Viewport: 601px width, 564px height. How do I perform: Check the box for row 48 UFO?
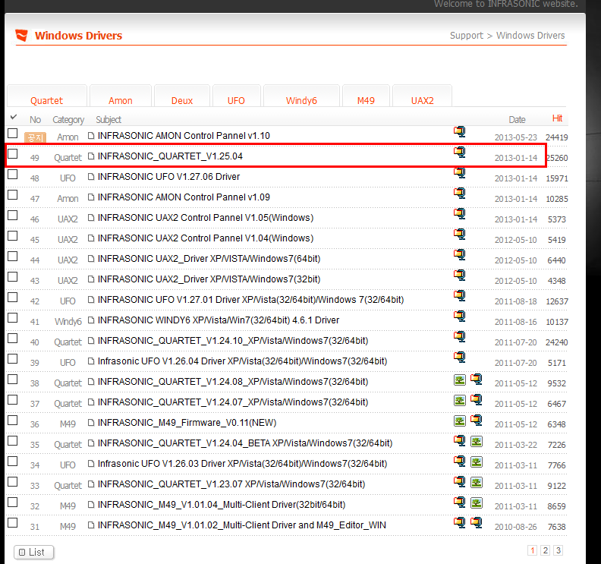click(13, 174)
